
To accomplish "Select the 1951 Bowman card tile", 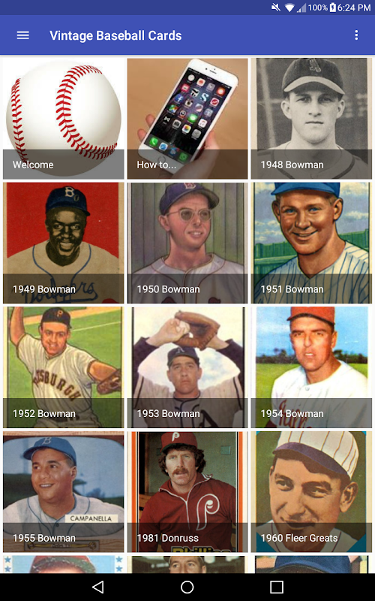I will point(311,243).
